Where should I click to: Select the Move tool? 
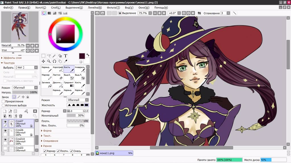43,61
